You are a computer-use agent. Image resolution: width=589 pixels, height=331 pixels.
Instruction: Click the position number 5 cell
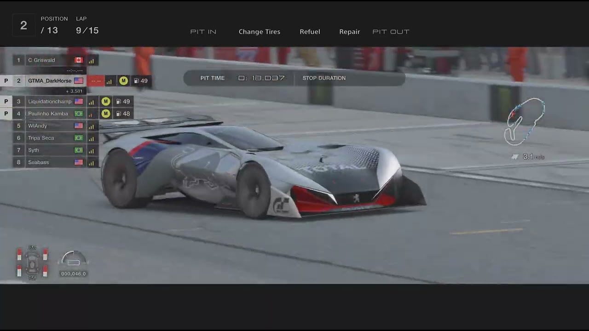point(19,126)
